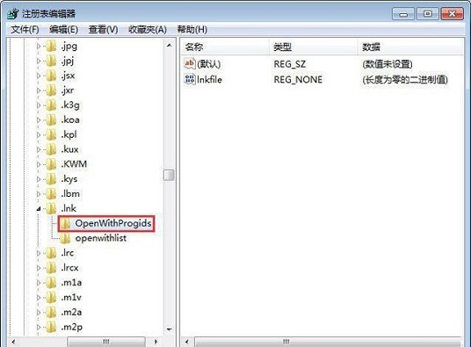Collapse the .lnk tree node

(x=39, y=208)
